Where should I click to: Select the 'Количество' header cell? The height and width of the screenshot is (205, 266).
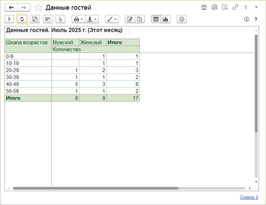tap(96, 49)
